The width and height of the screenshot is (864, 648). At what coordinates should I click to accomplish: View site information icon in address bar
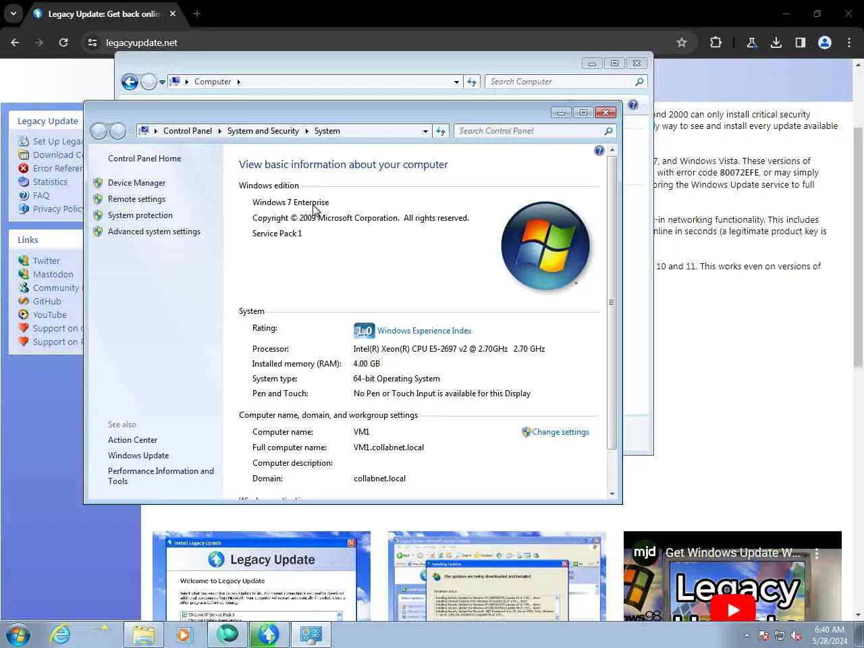pos(92,43)
